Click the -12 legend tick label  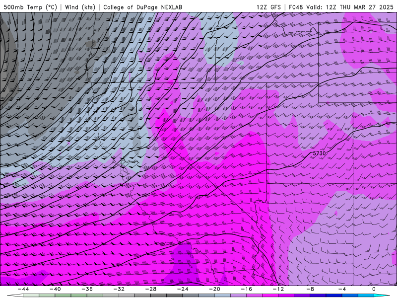(278, 289)
